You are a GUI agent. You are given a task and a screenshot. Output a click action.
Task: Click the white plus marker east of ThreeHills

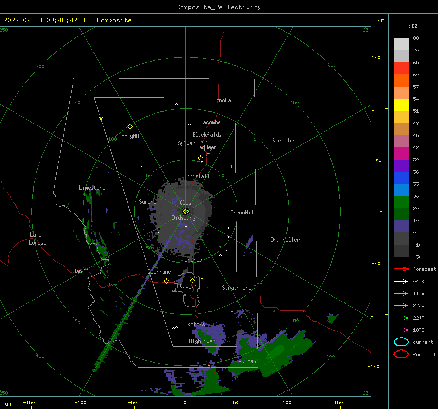pos(275,196)
